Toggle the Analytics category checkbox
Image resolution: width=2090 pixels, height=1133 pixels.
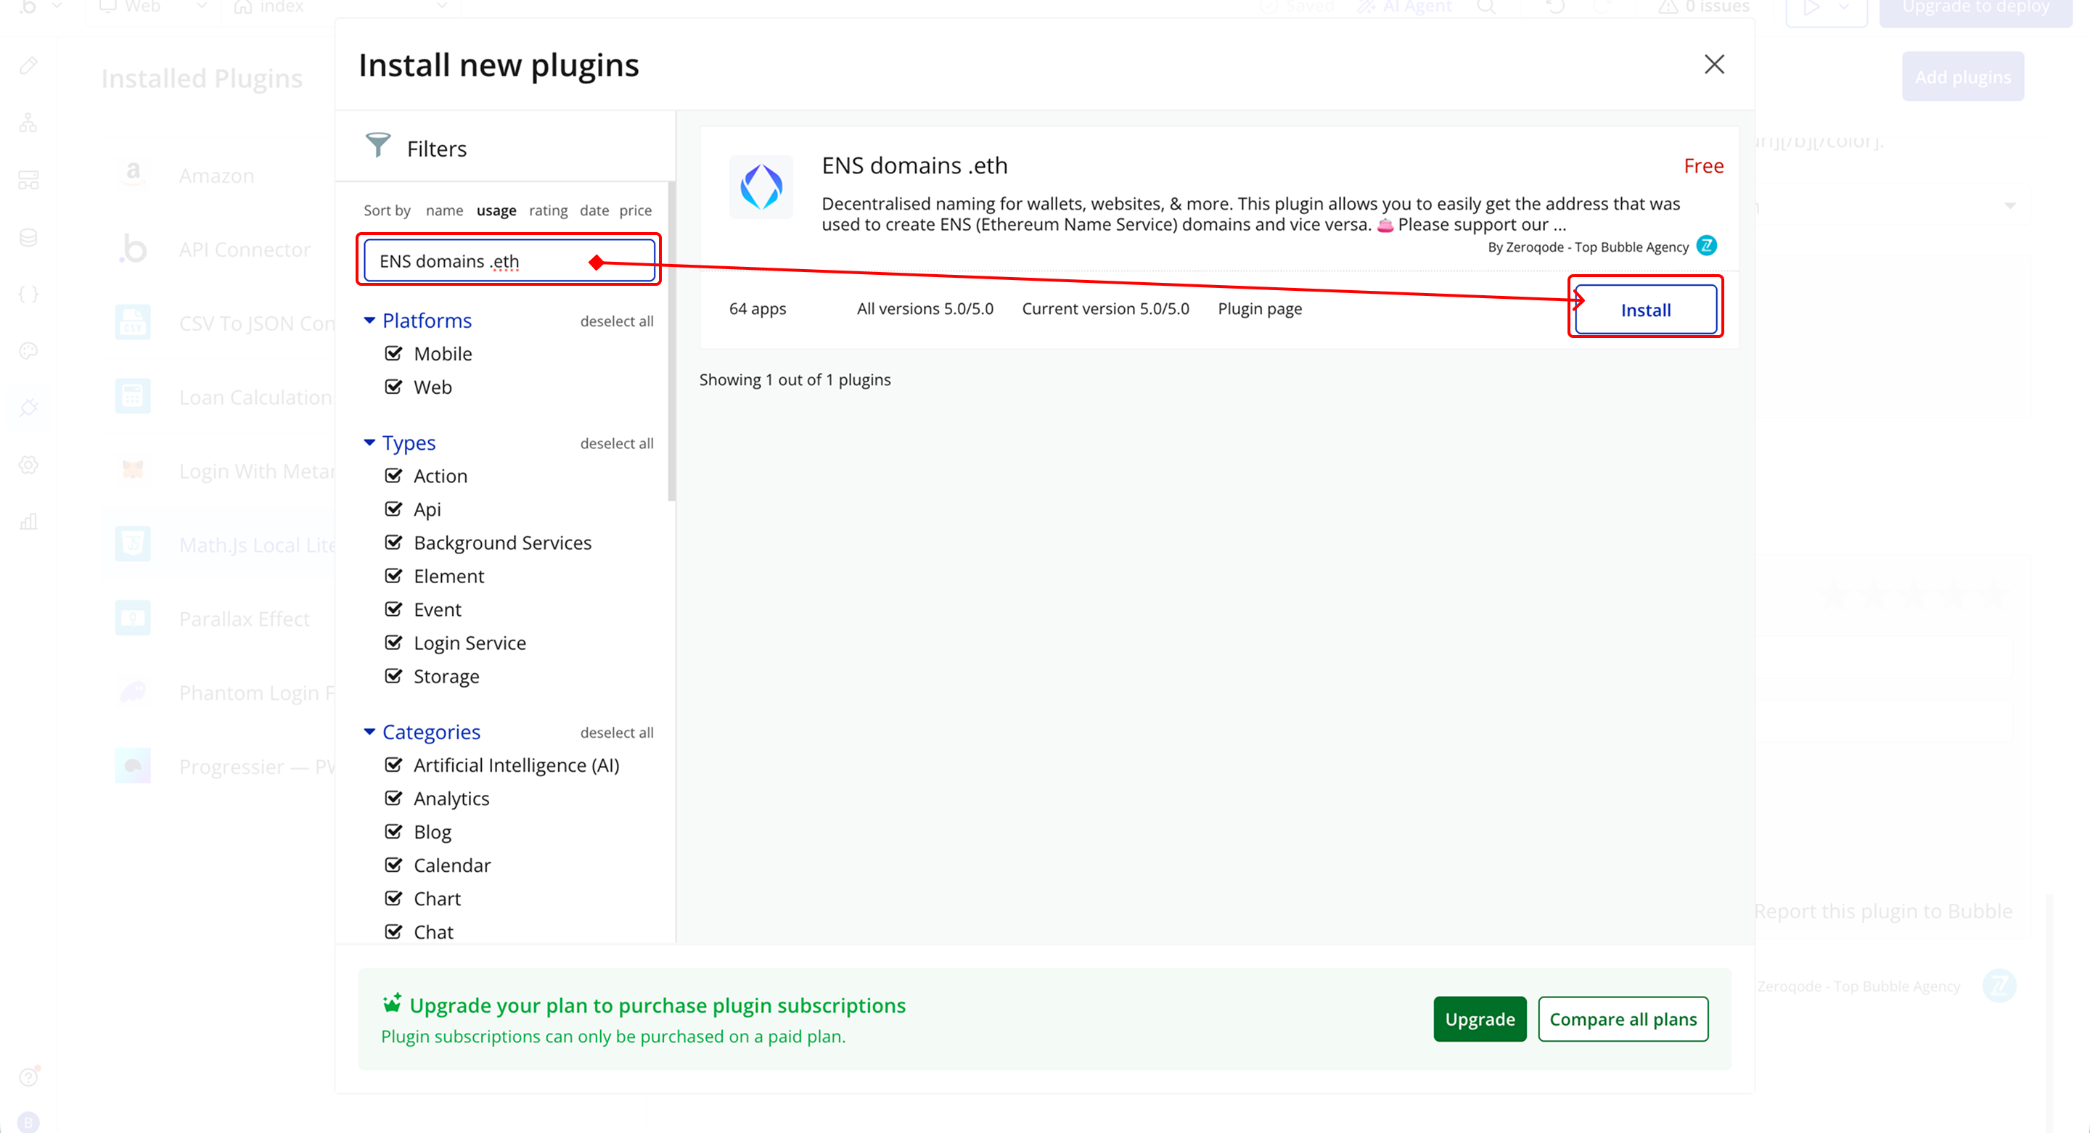(393, 798)
